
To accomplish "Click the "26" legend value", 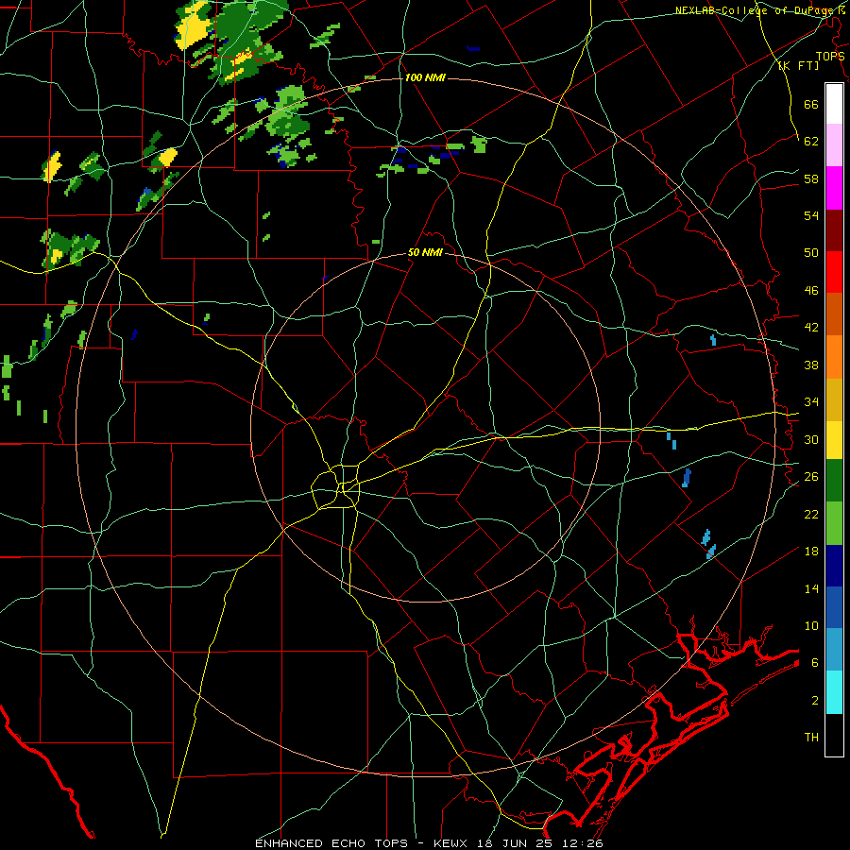I will tap(811, 476).
